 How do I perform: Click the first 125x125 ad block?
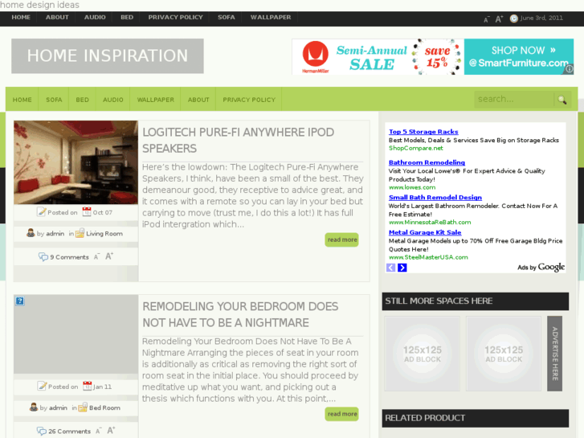click(422, 354)
